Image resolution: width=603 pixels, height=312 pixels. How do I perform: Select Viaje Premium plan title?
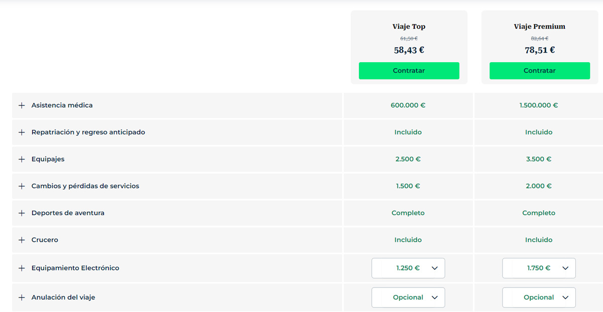pyautogui.click(x=540, y=27)
